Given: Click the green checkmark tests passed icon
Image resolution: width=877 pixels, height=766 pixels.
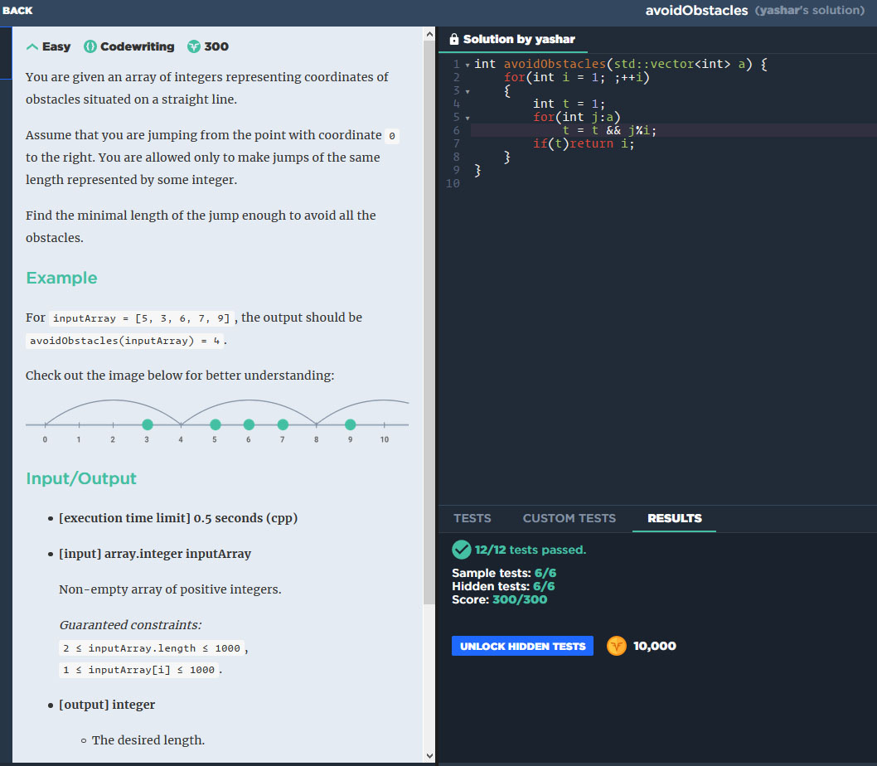Looking at the screenshot, I should pos(461,550).
